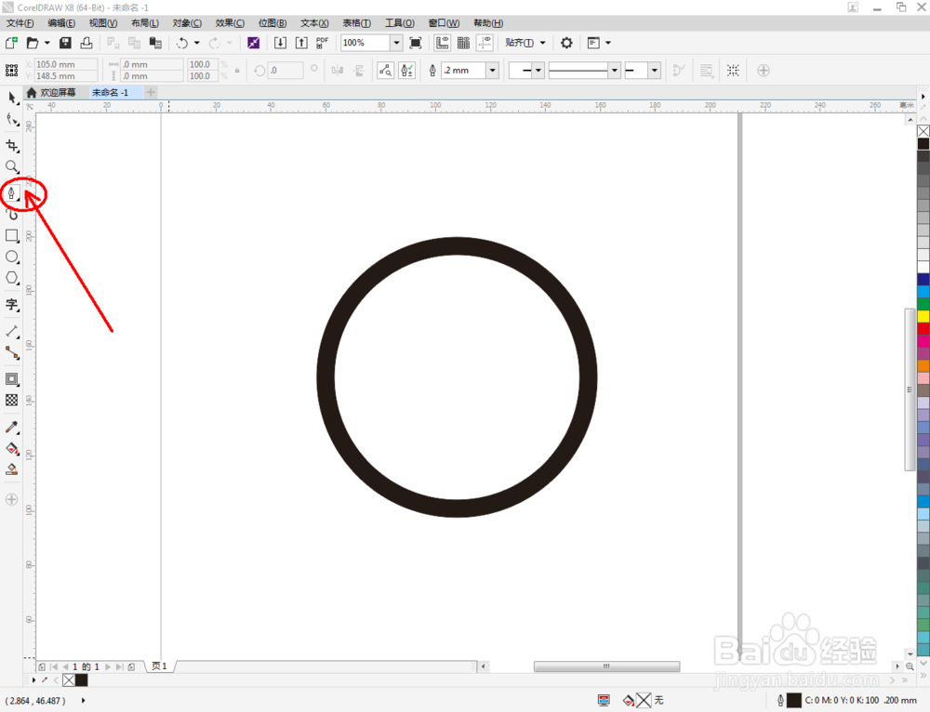Image resolution: width=930 pixels, height=712 pixels.
Task: Click the Print icon
Action: pos(86,43)
